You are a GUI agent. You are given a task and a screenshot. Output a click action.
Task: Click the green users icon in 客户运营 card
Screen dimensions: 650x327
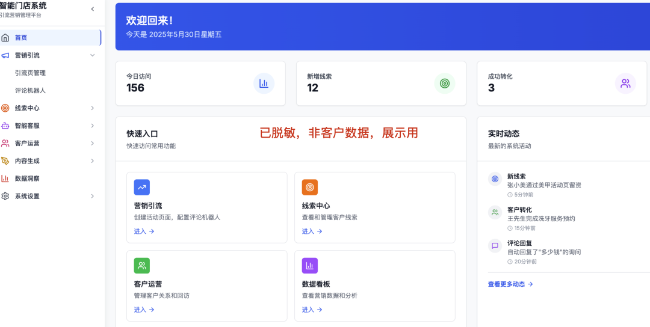pyautogui.click(x=142, y=266)
